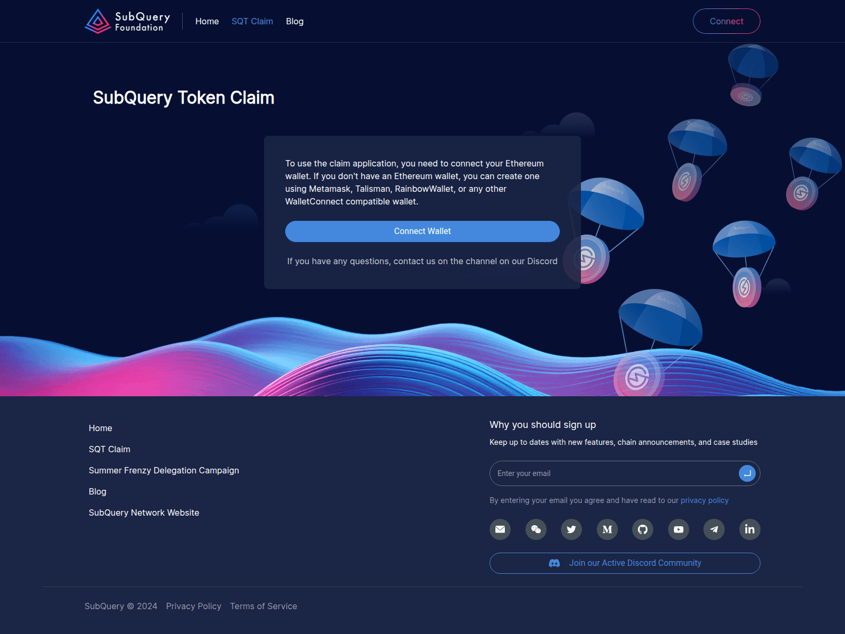The width and height of the screenshot is (845, 634).
Task: Open Privacy Policy in footer bar
Action: pos(194,606)
